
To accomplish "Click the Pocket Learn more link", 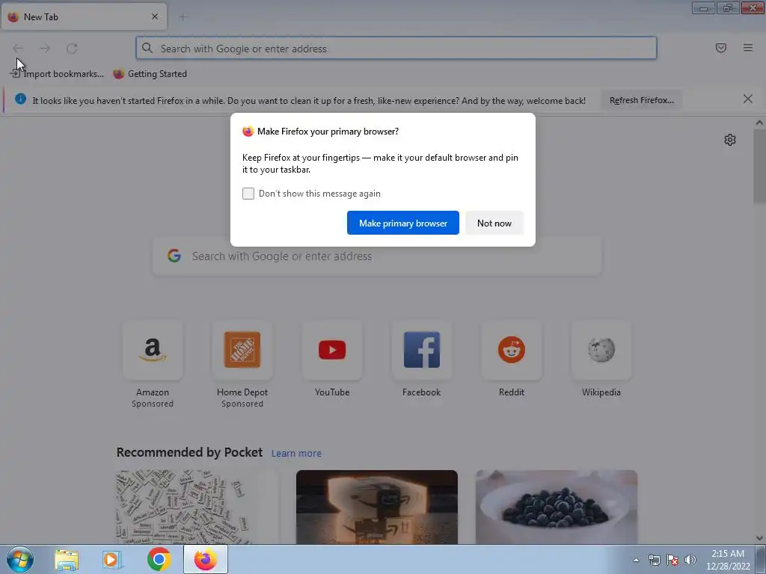I will pyautogui.click(x=296, y=454).
